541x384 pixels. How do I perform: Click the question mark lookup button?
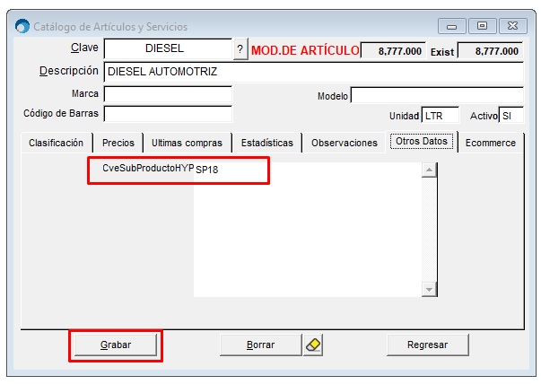point(240,50)
